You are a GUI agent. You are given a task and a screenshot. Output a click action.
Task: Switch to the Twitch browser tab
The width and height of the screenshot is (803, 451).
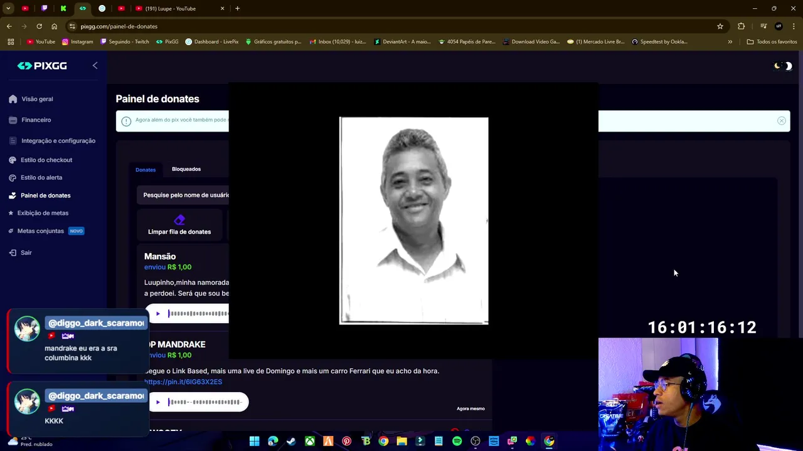pyautogui.click(x=44, y=9)
